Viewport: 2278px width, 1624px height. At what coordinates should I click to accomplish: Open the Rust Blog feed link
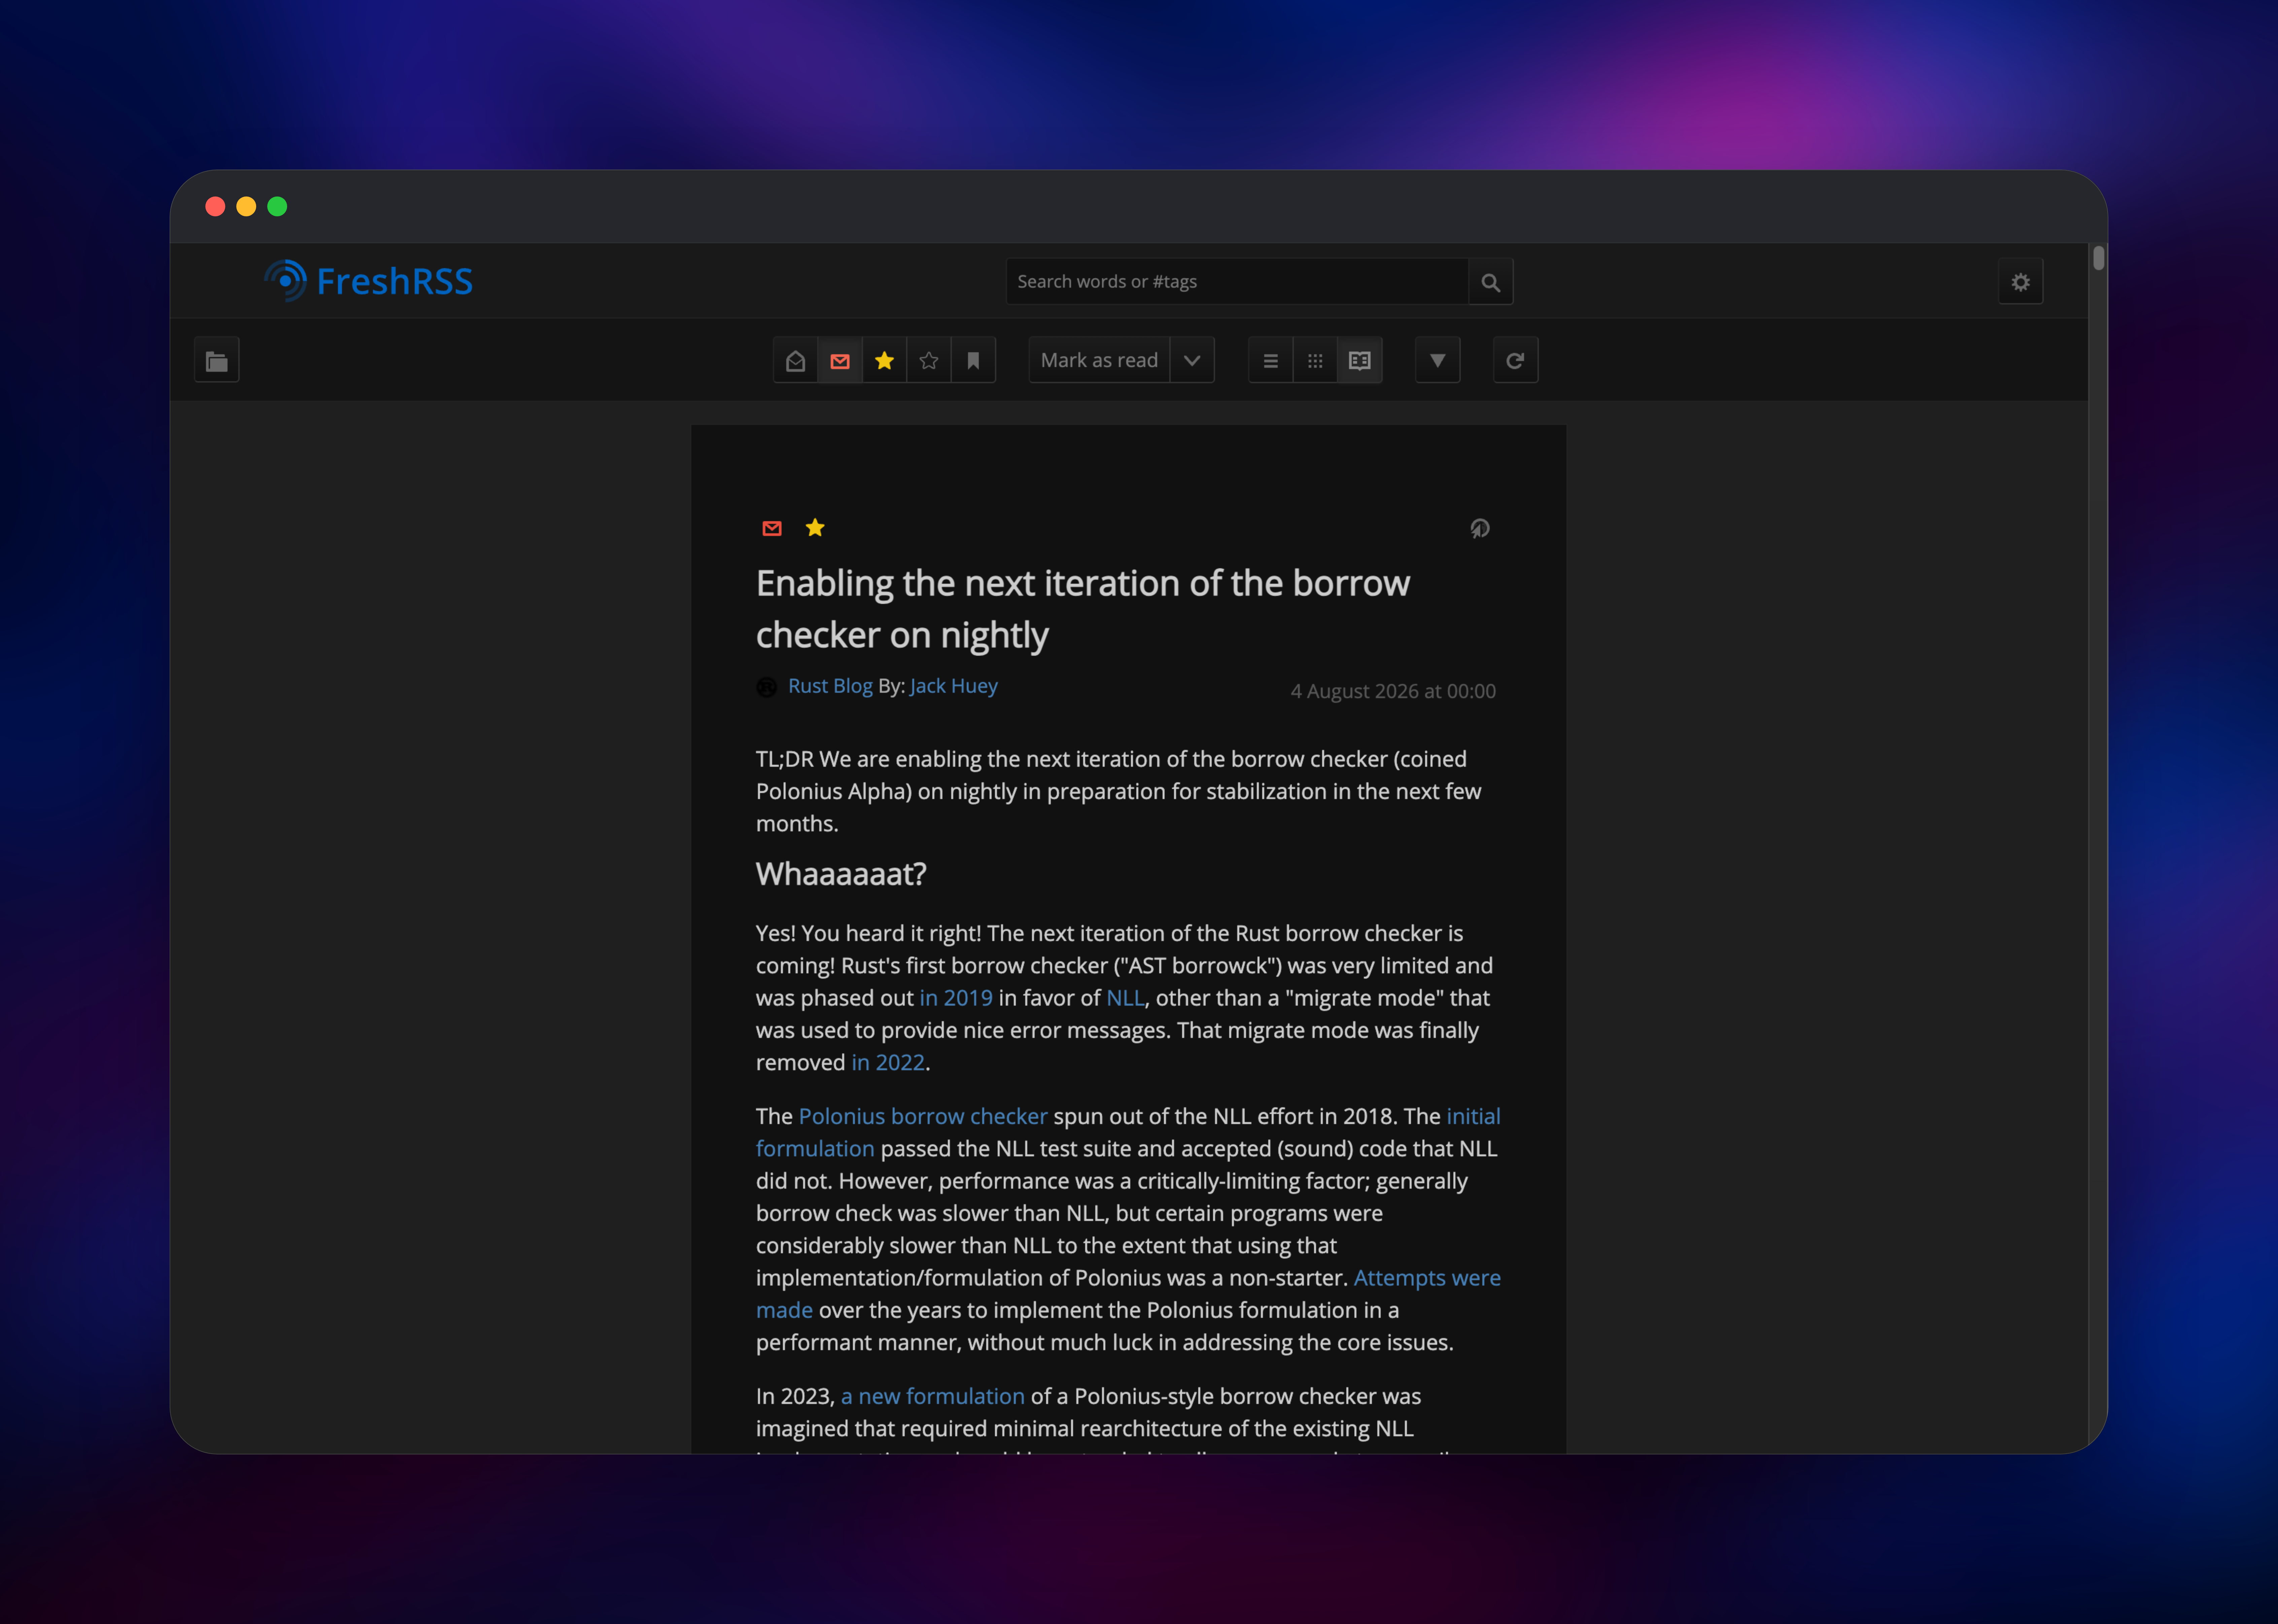pos(830,686)
